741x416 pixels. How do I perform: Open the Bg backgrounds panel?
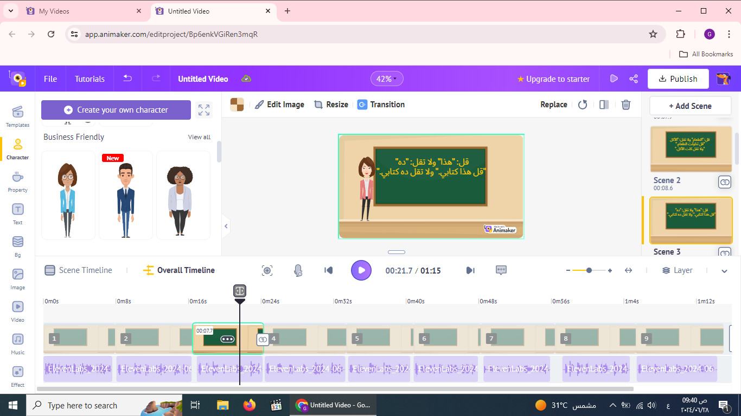coord(17,246)
